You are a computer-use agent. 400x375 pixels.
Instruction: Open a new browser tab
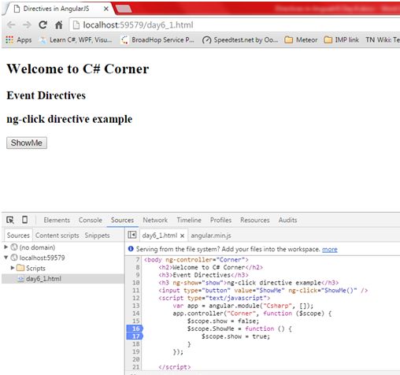[124, 9]
